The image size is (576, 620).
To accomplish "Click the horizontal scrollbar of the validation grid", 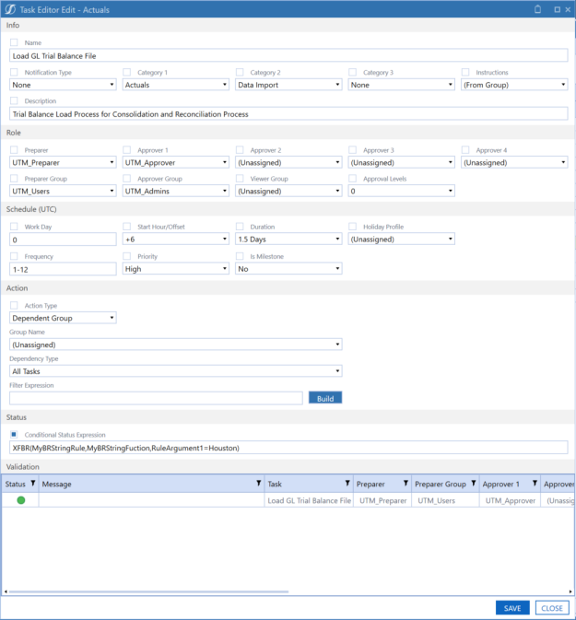I will (x=147, y=591).
